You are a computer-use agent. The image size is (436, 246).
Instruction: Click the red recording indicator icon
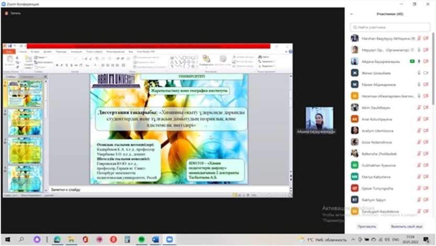pyautogui.click(x=6, y=13)
